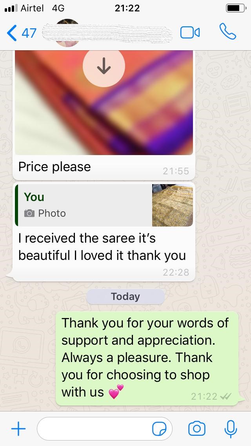Download the blurred photo
This screenshot has height=446, width=251.
(104, 66)
